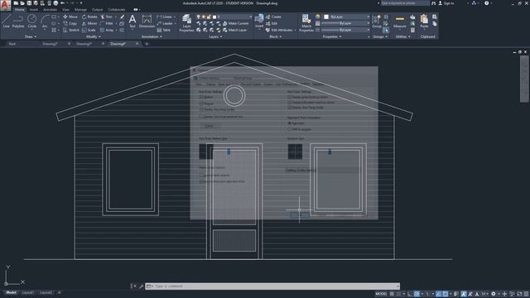Click the Copy tool

coord(70,23)
